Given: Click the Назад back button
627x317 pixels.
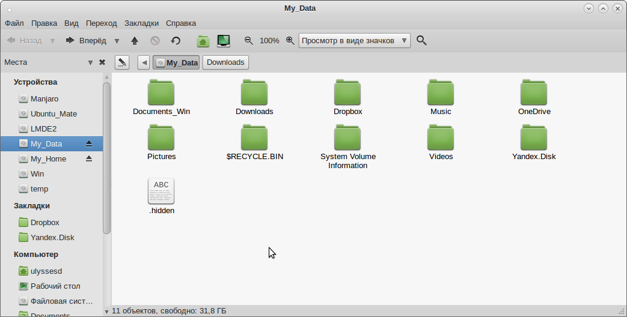Looking at the screenshot, I should 25,41.
